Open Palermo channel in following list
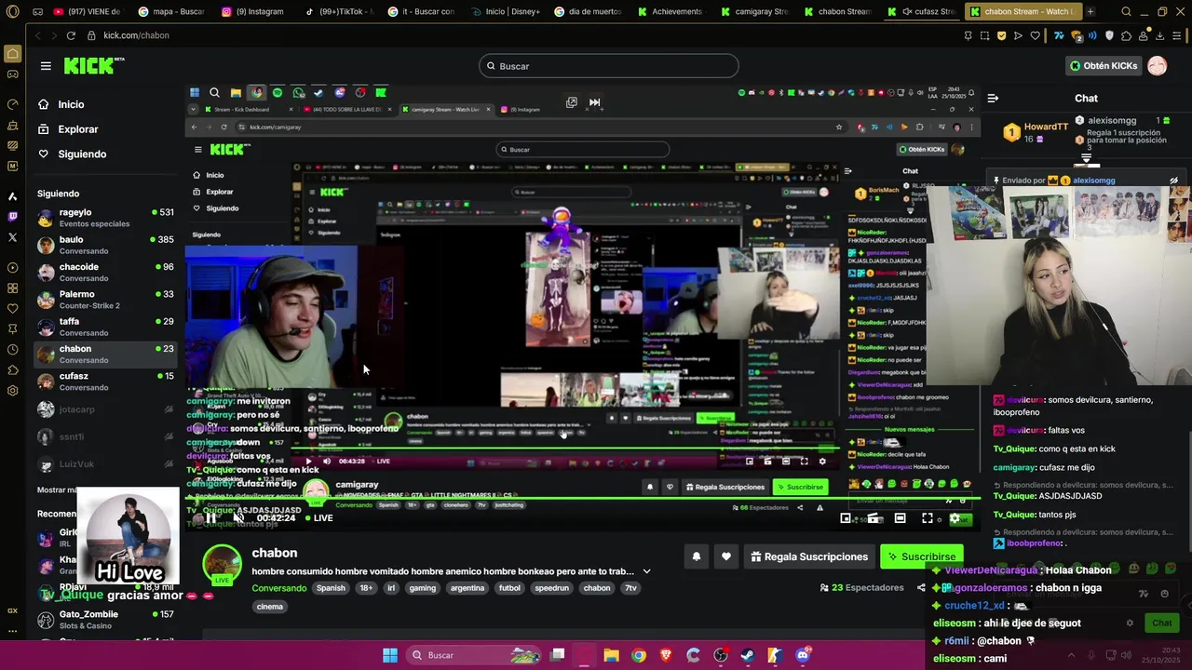This screenshot has width=1192, height=670. coord(105,300)
